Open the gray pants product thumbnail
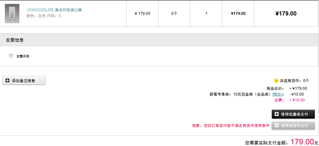 tap(12, 14)
